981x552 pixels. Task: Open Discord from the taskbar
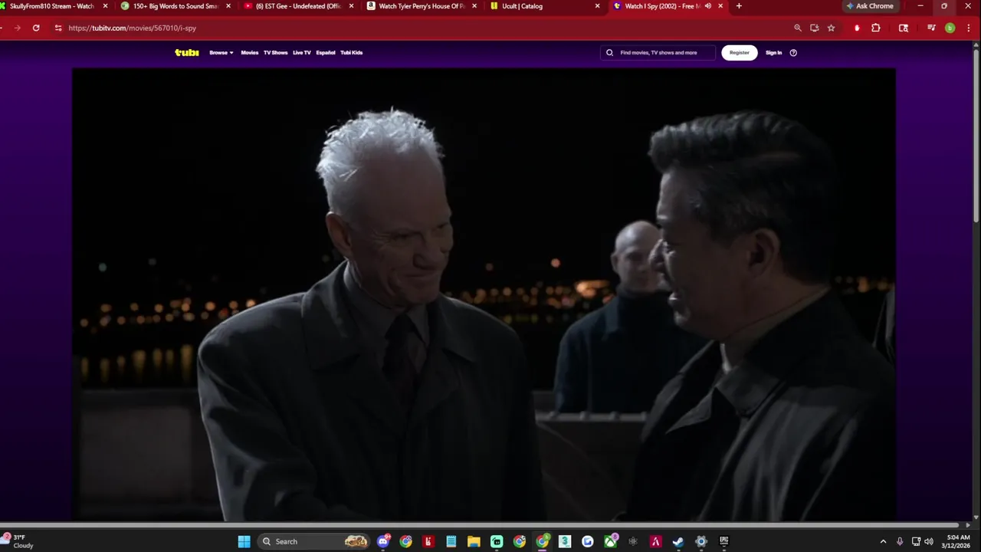point(383,541)
